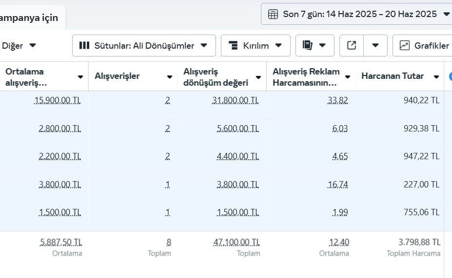Viewport: 452px width, 278px height.
Task: Click the Ortalama alışveriş column header
Action: click(x=44, y=77)
